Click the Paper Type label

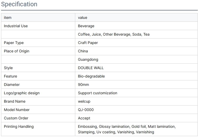[x=14, y=43]
